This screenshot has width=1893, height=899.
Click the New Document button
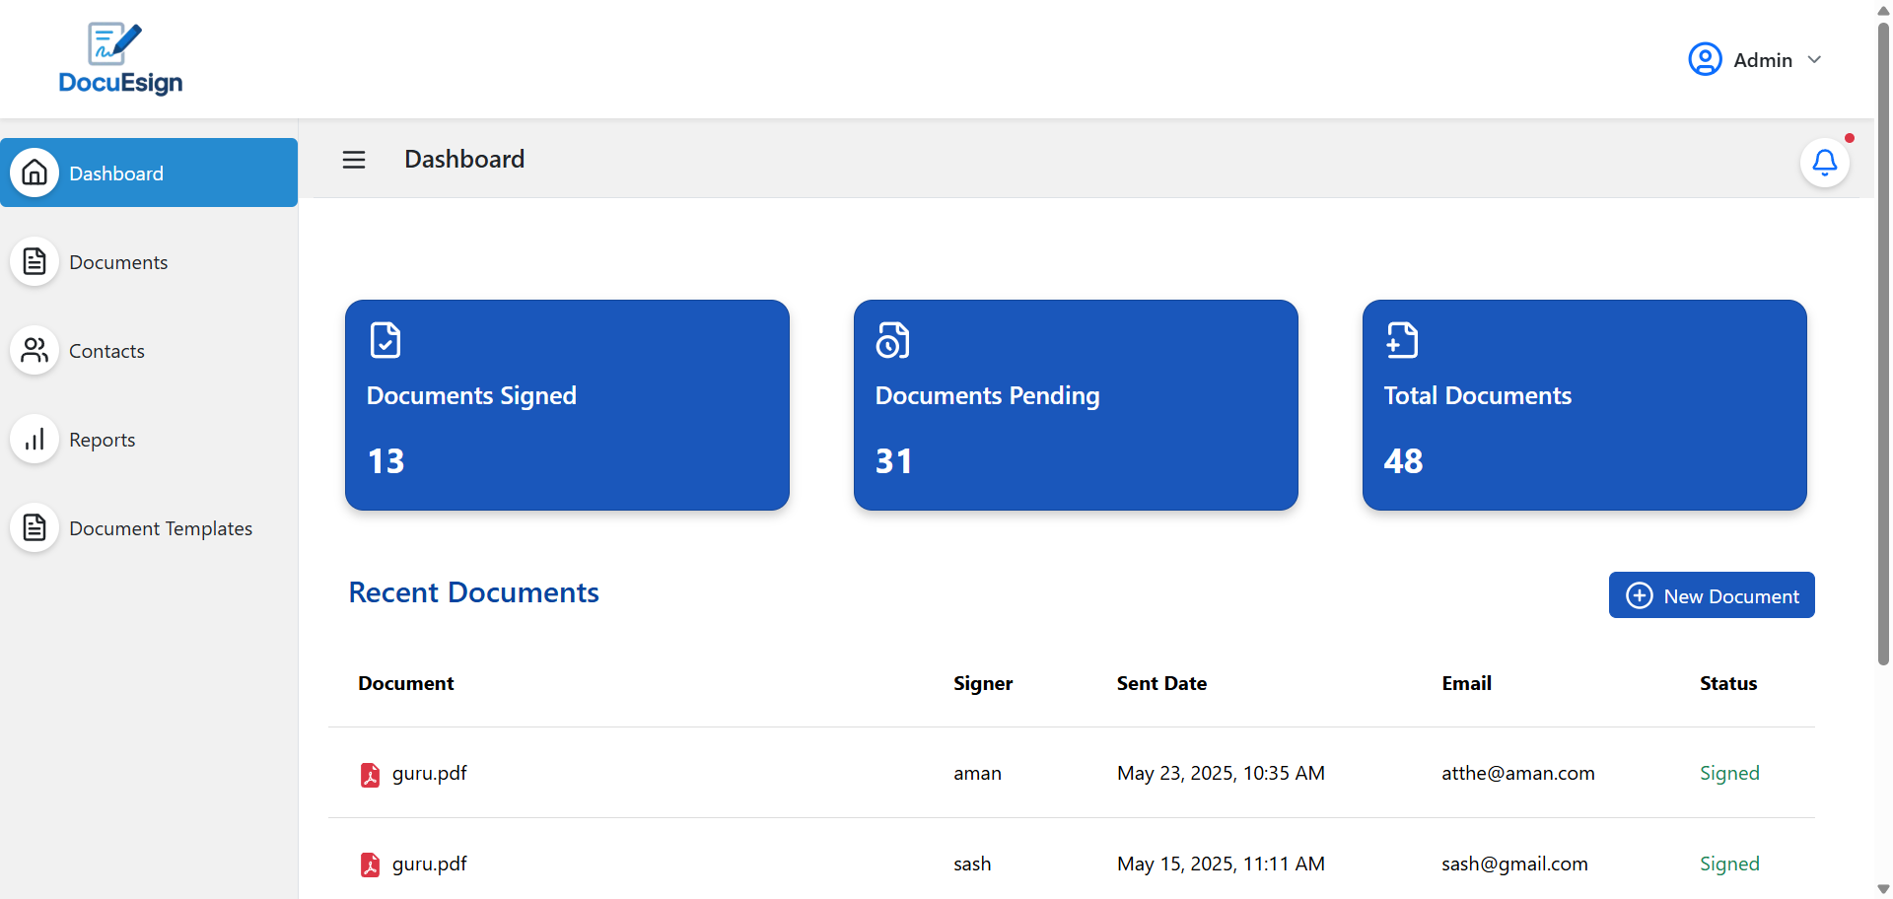pos(1712,595)
